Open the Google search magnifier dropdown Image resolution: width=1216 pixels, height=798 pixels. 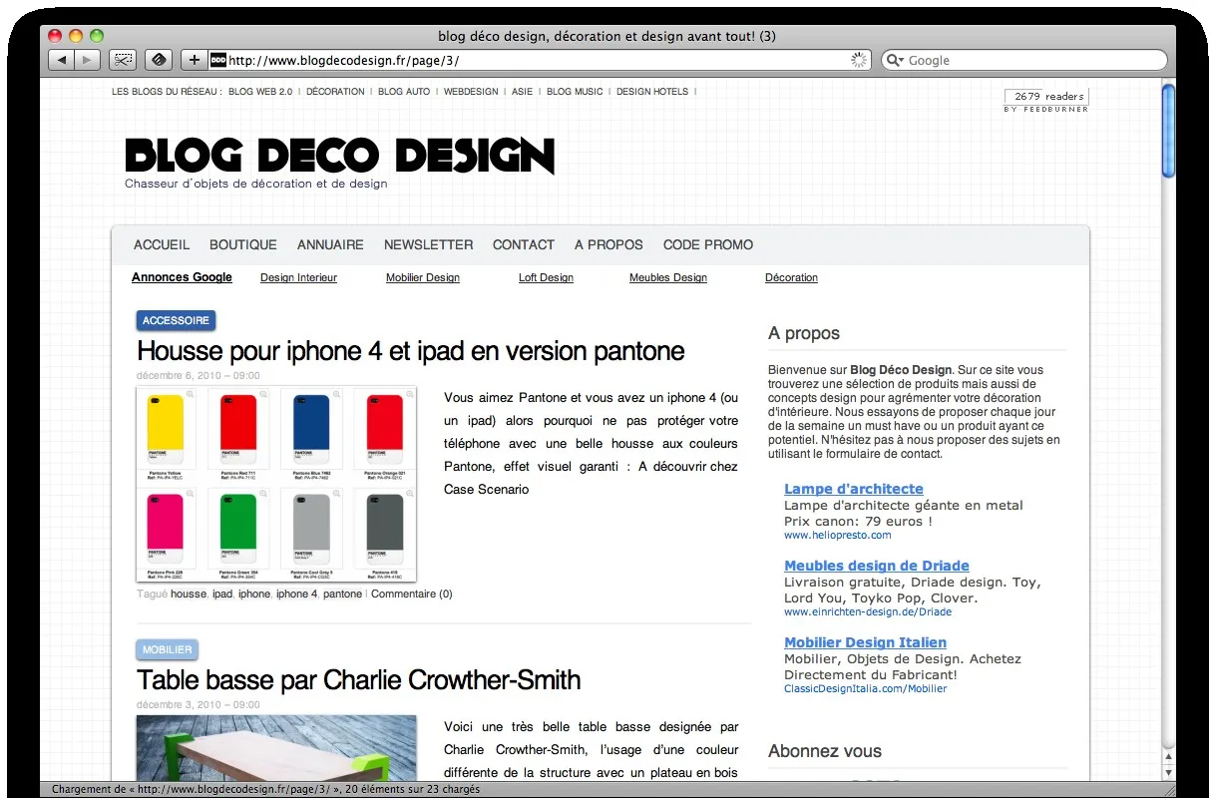(x=896, y=60)
